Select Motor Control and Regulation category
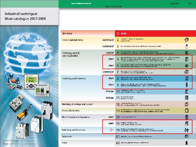Viewport: 196px width, 147px height. 76,117
